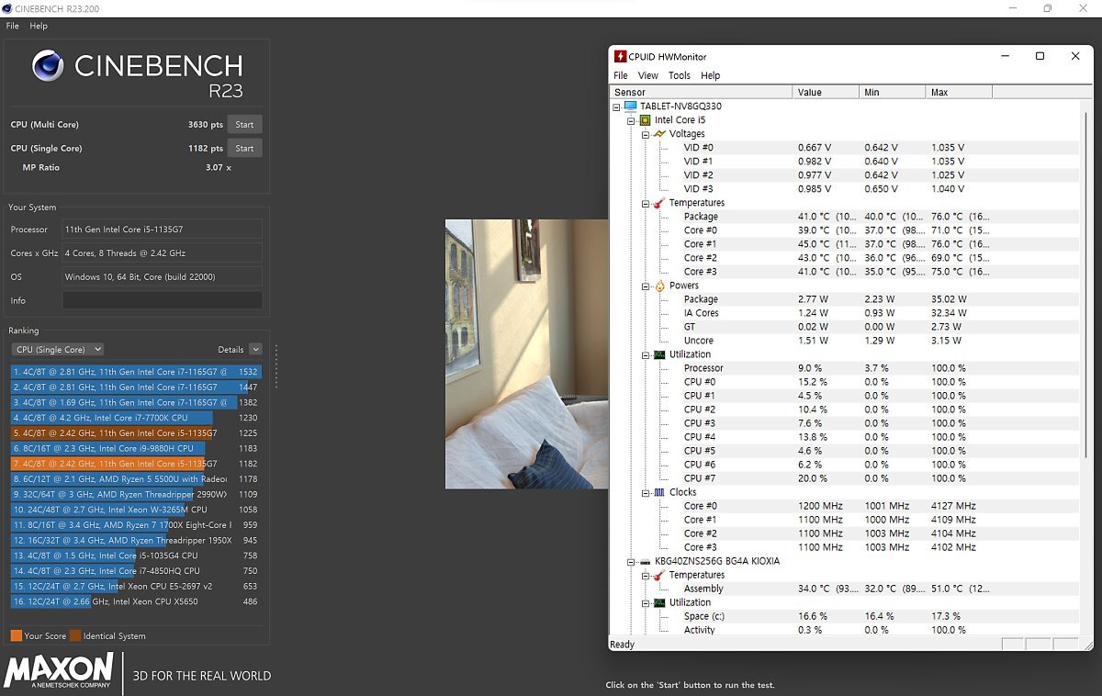Screen dimensions: 1102x696
Task: Open Cinebench Help menu
Action: point(39,26)
